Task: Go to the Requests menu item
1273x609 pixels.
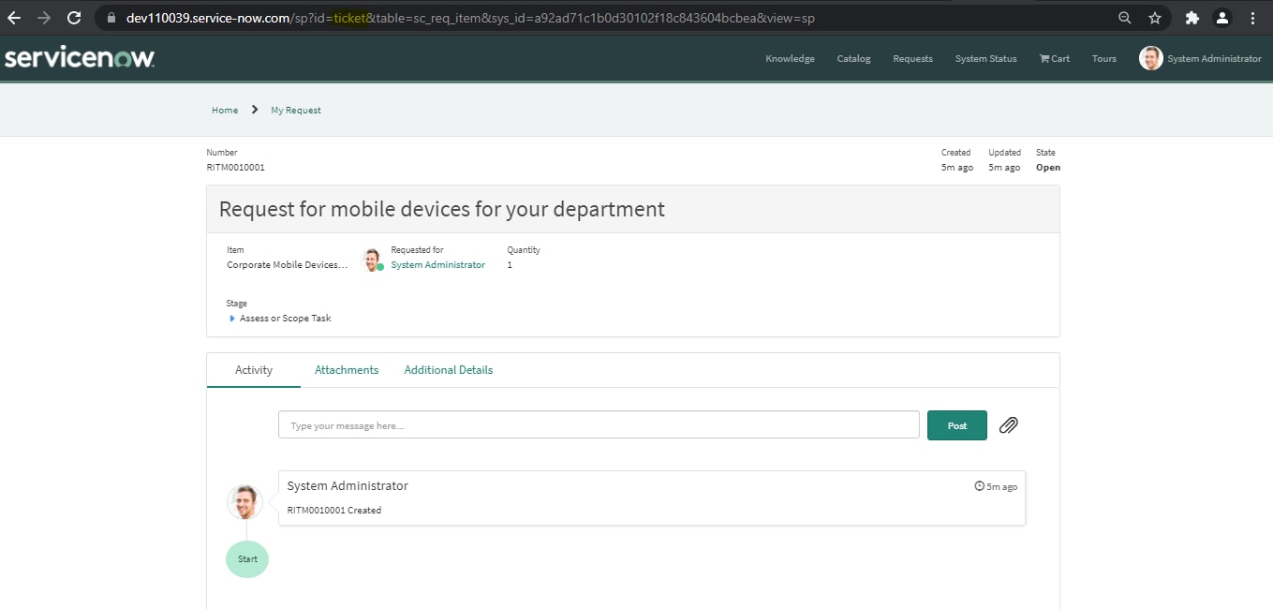Action: 912,58
